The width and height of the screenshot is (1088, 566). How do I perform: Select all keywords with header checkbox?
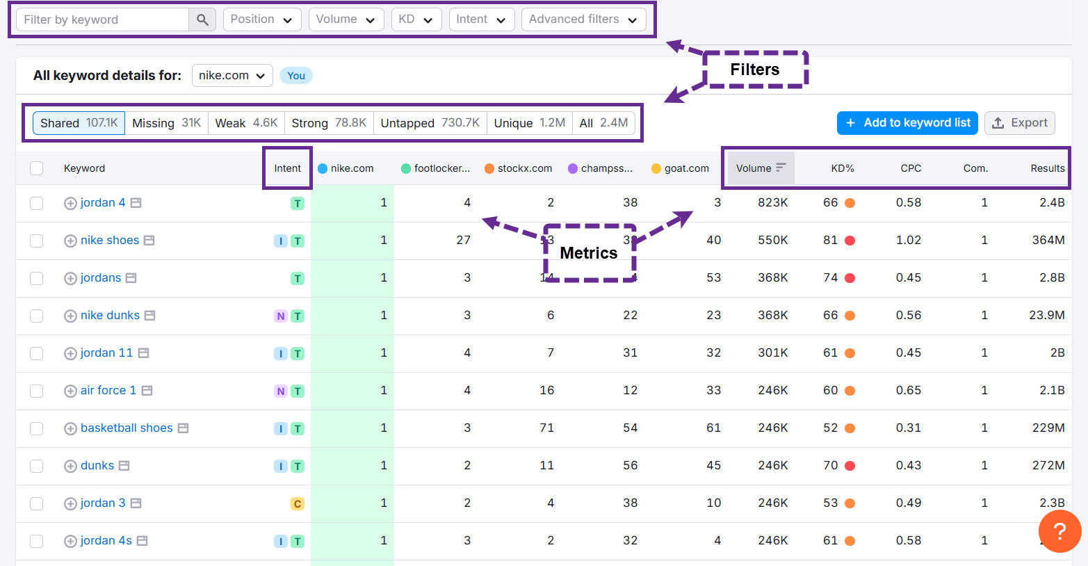pyautogui.click(x=37, y=168)
